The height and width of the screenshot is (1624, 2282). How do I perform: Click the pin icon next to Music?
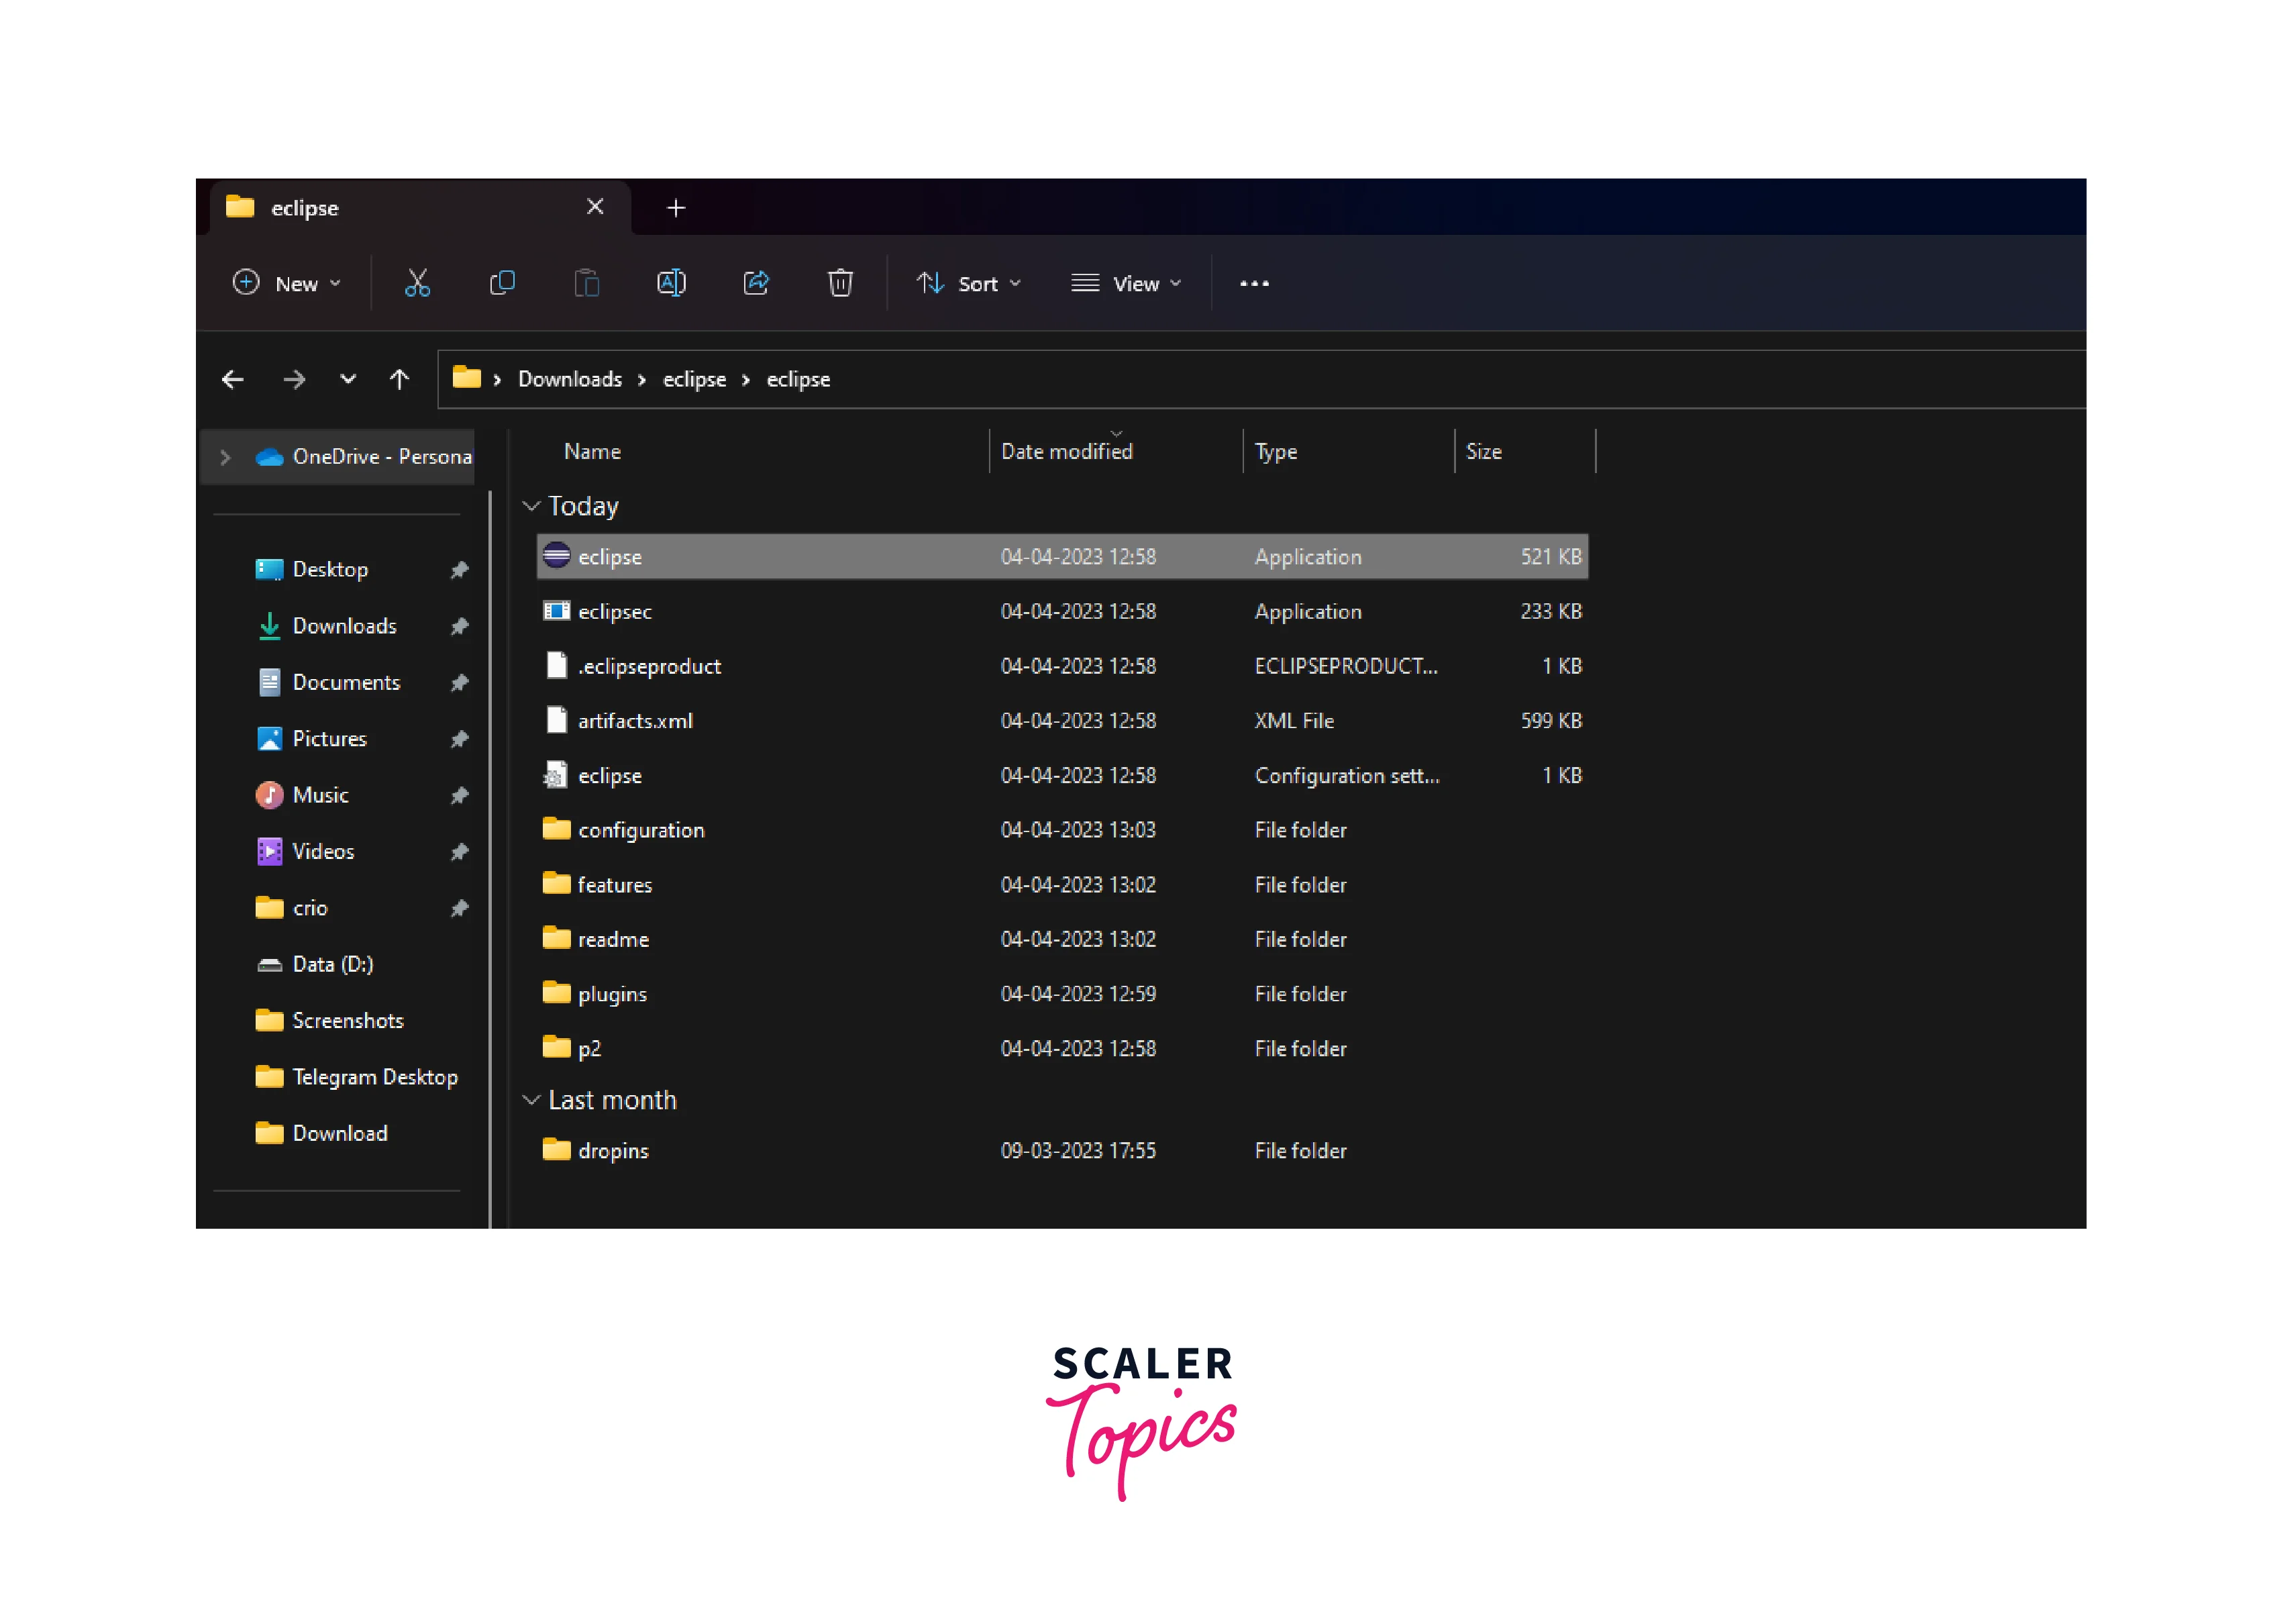coord(459,796)
